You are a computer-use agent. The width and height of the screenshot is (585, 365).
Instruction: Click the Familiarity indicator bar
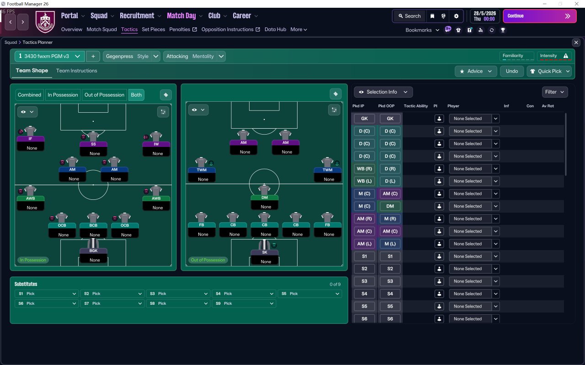[517, 56]
